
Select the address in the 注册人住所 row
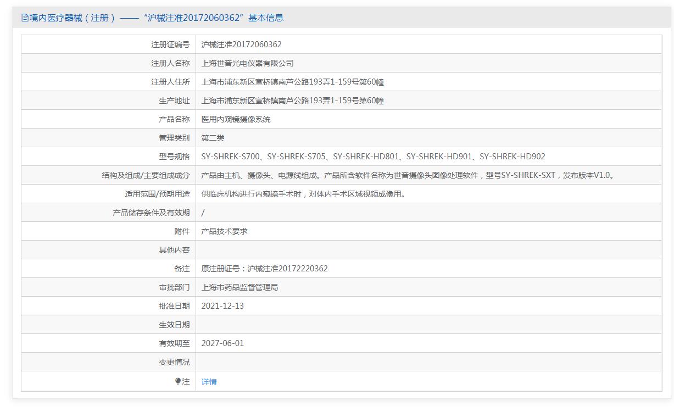point(293,82)
